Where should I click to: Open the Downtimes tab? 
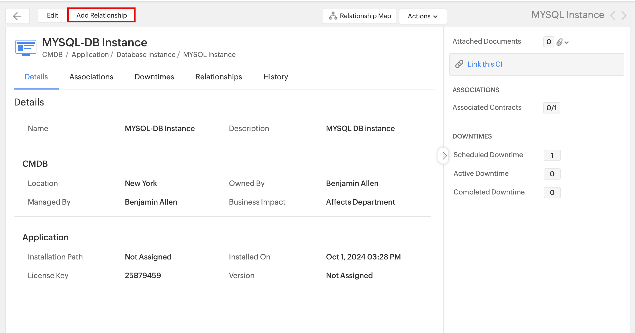click(x=154, y=77)
